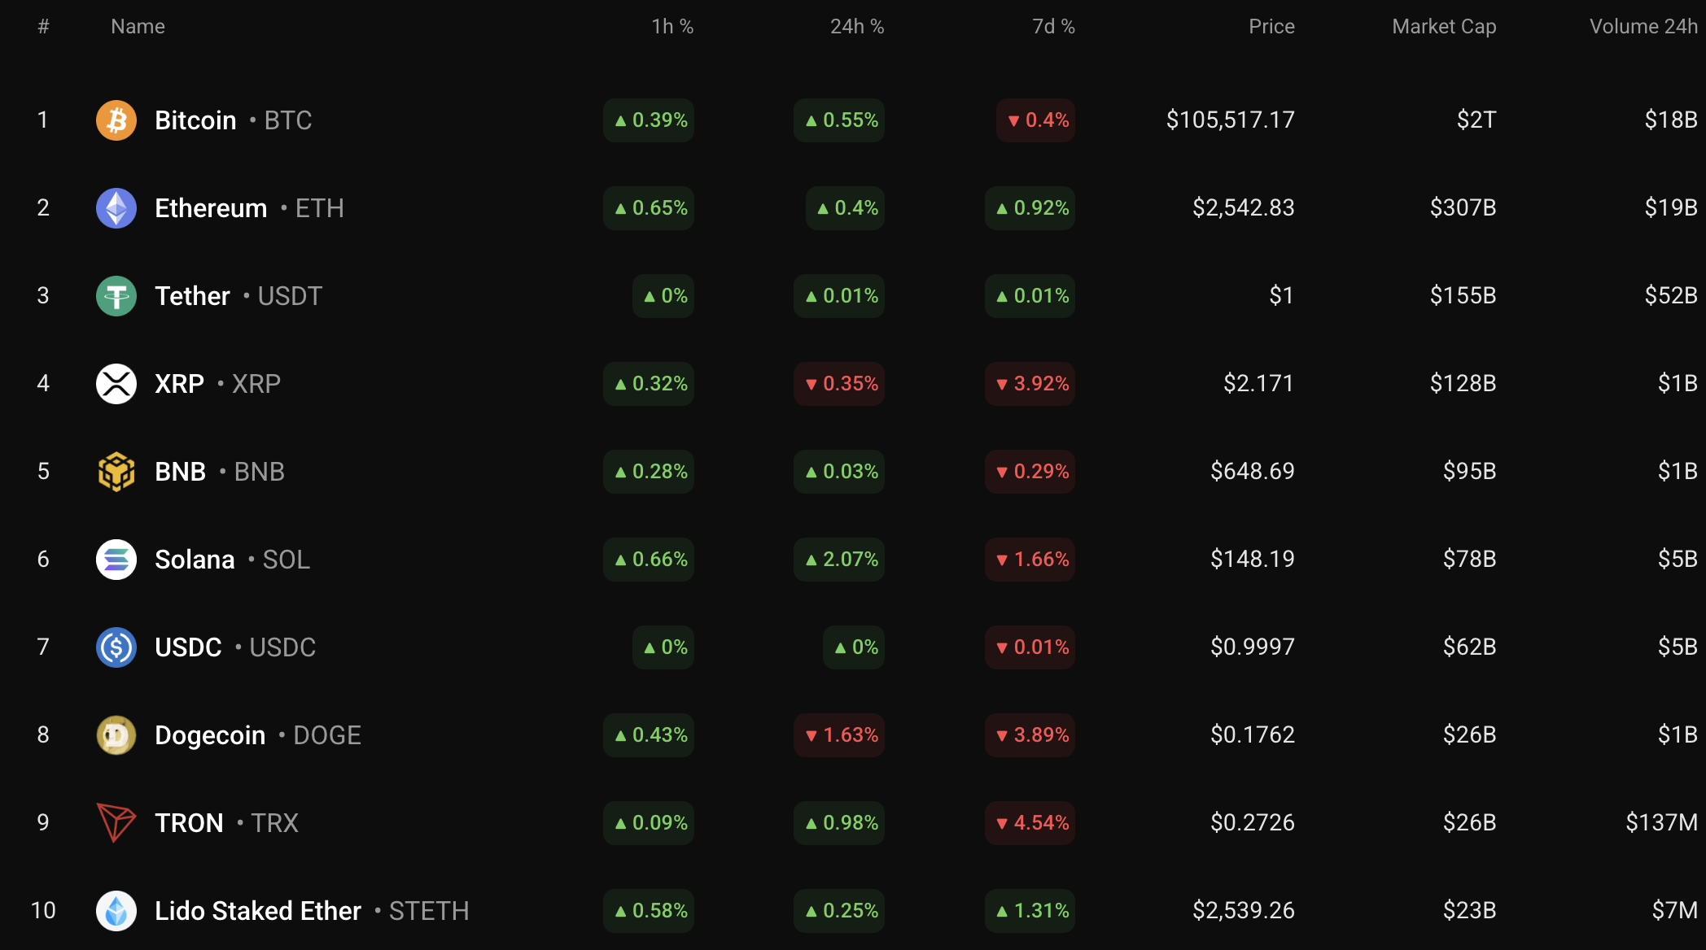Sort by the Price column header

1271,27
